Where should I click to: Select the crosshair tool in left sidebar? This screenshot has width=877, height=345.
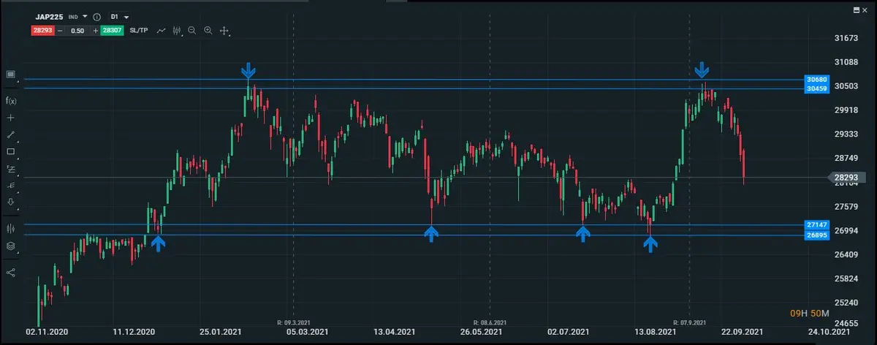(x=11, y=117)
